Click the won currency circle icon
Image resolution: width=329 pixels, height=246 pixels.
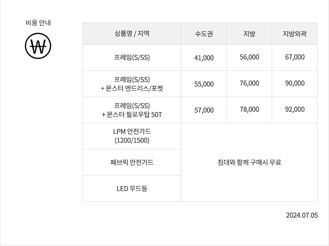pyautogui.click(x=38, y=46)
